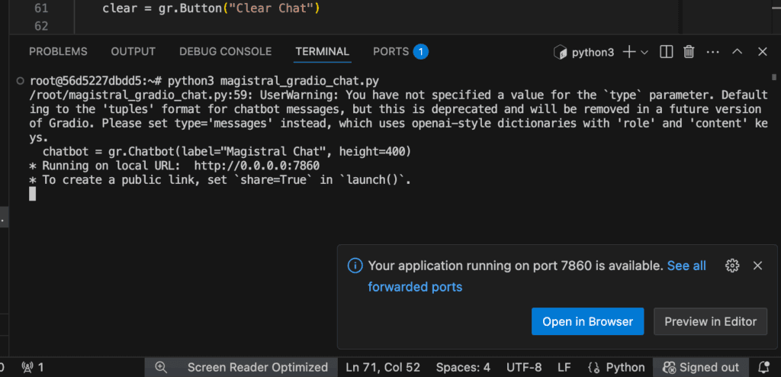Screen dimensions: 781x377
Task: Split the terminal with split icon
Action: tap(666, 52)
